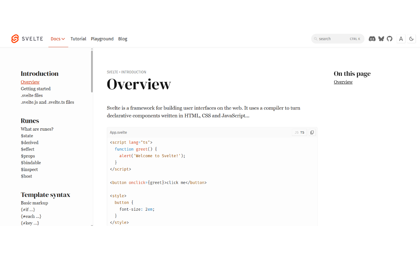This screenshot has width=420, height=256.
Task: Open the What are runes? page
Action: coord(37,129)
